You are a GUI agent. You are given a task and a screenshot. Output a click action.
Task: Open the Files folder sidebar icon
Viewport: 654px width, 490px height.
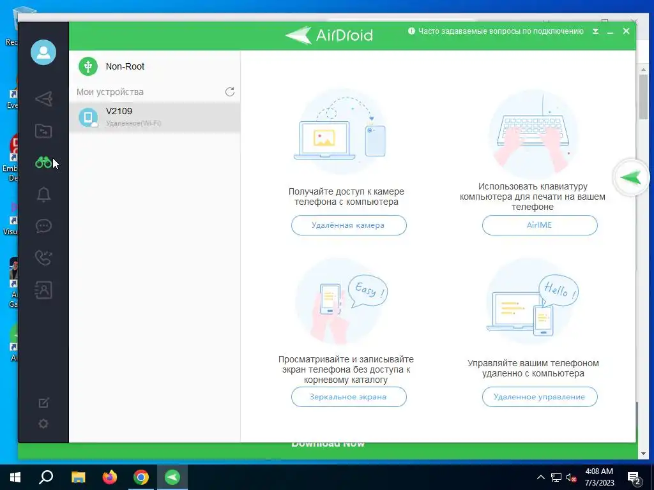click(43, 131)
